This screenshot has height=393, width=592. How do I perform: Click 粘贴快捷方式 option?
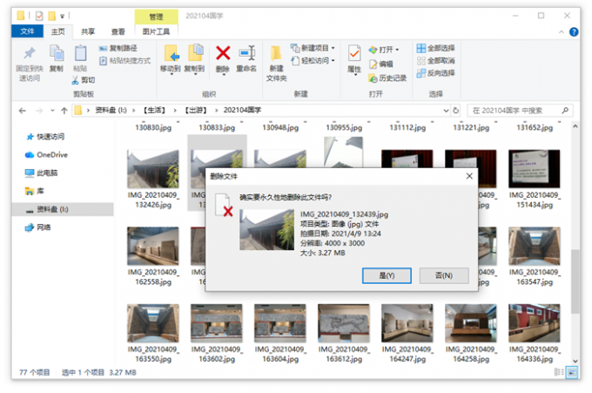[x=125, y=60]
